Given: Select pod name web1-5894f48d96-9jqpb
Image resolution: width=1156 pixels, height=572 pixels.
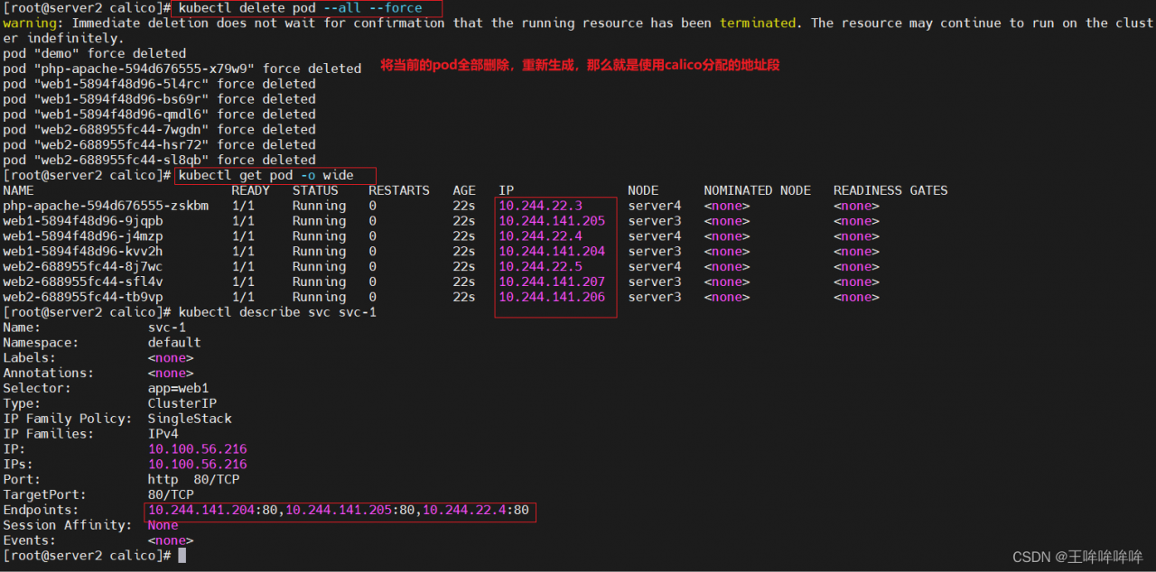Looking at the screenshot, I should (x=83, y=221).
